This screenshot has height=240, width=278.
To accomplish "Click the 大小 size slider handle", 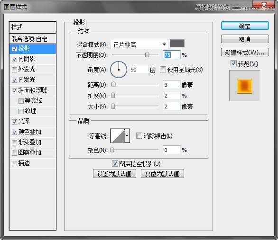I will point(113,107).
